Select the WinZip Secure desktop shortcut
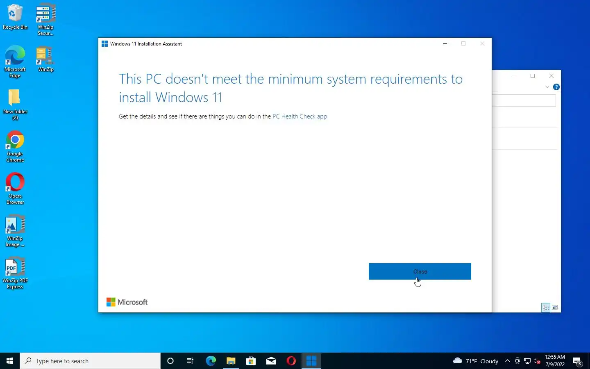 tap(45, 19)
